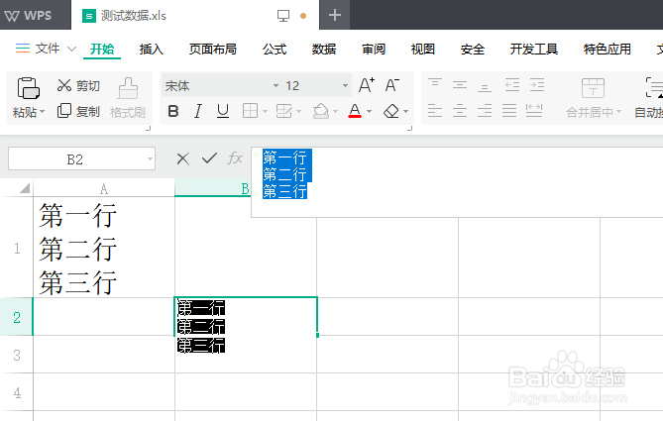
Task: Click the distributed alignment icon
Action: (534, 111)
